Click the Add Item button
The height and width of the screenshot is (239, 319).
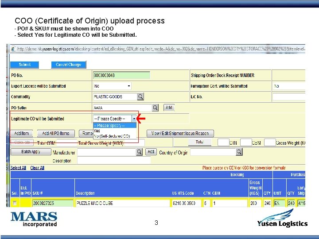(22, 133)
